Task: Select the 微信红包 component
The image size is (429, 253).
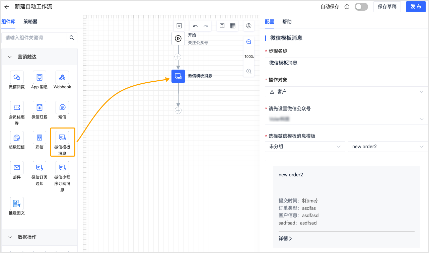Action: point(40,110)
